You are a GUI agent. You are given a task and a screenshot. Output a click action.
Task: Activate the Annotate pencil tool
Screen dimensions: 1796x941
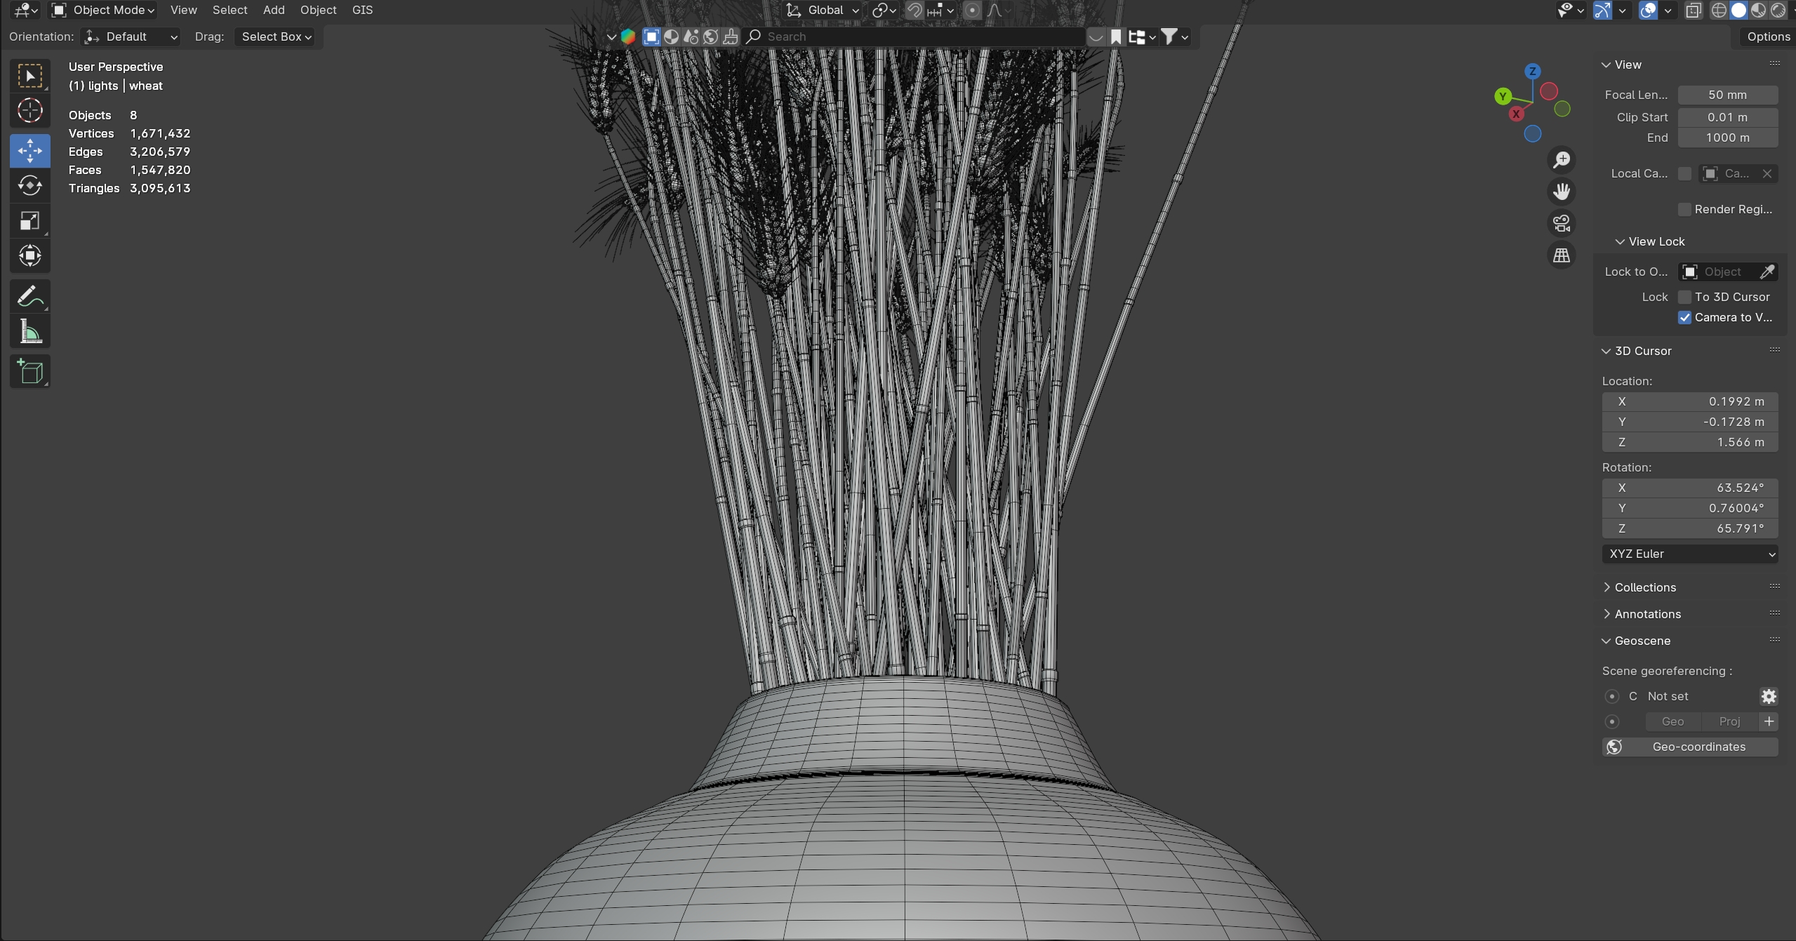tap(29, 297)
